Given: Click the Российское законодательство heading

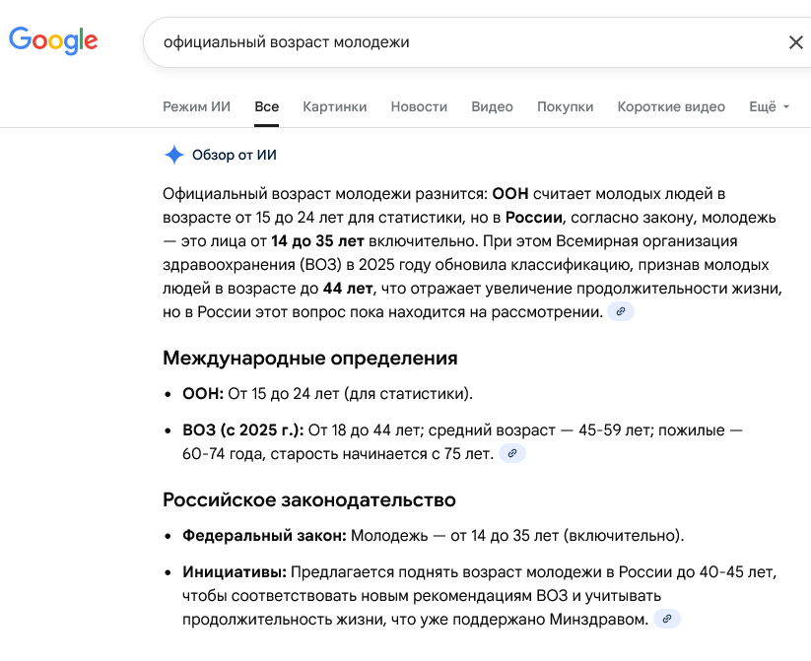Looking at the screenshot, I should (308, 499).
